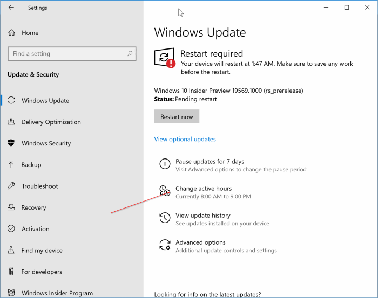Click the Backup upload arrow icon
Screen dimensions: 378x298
point(11,164)
